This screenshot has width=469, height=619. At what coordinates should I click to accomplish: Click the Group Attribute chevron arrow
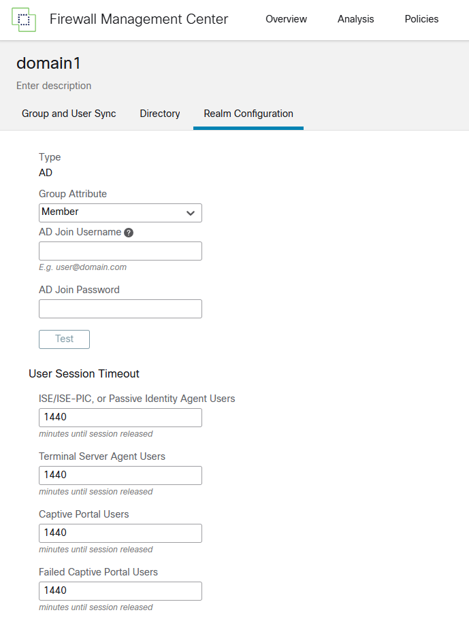[191, 213]
